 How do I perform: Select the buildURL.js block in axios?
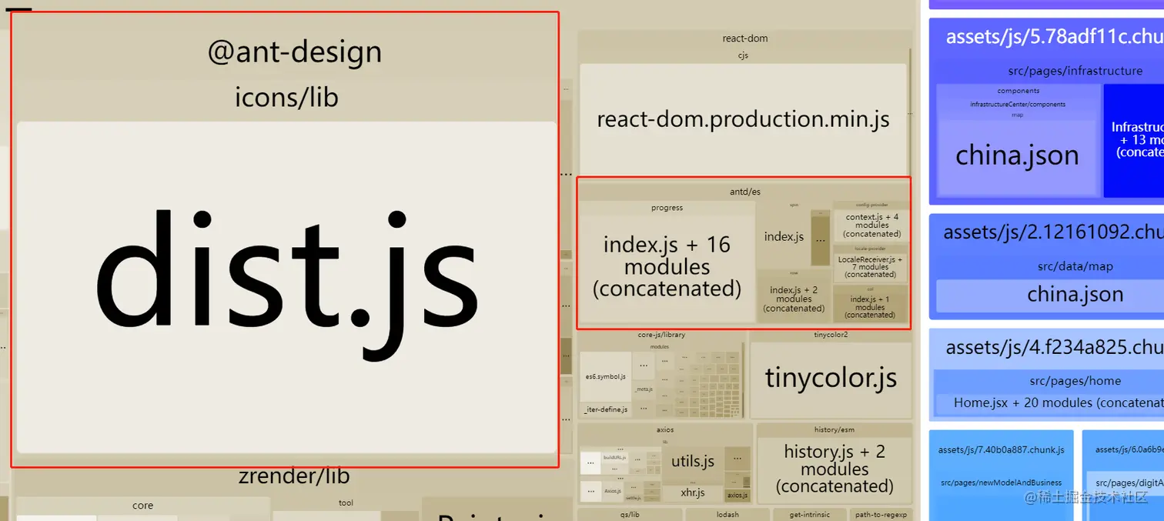pyautogui.click(x=615, y=457)
